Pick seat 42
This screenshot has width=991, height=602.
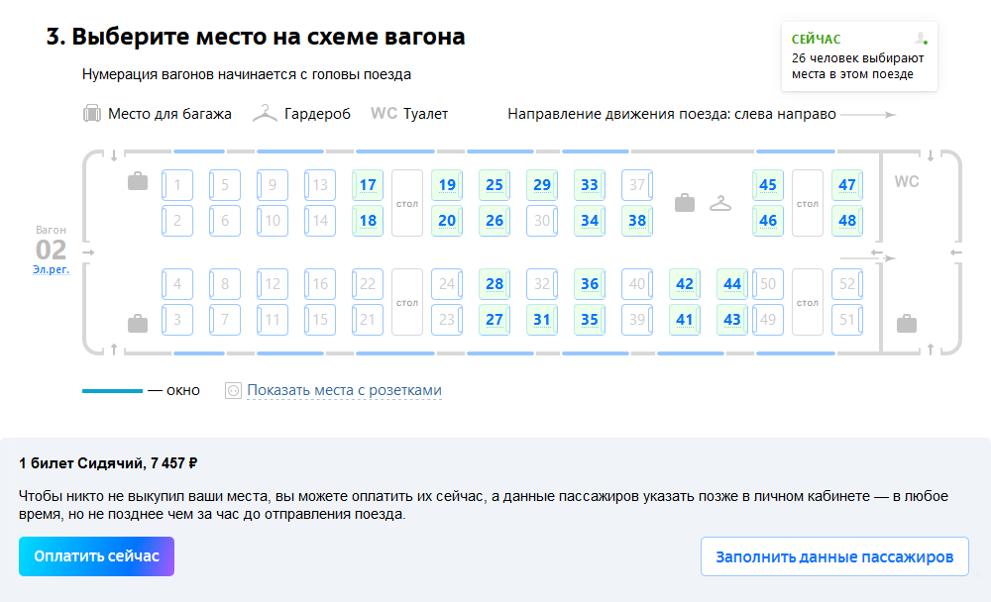[x=685, y=284]
